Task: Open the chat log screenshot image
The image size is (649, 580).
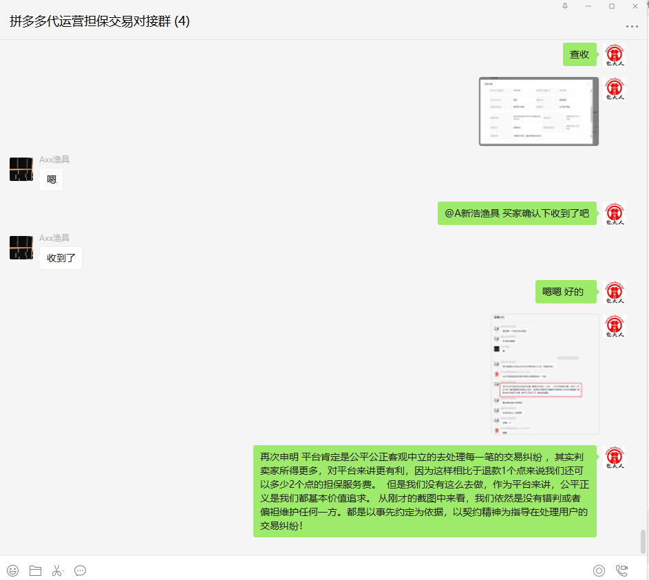Action: coord(544,374)
